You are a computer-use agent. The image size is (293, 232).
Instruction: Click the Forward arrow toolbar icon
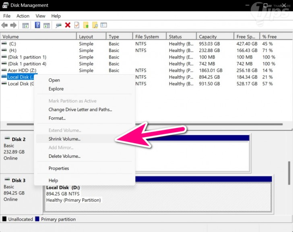[x=13, y=25]
